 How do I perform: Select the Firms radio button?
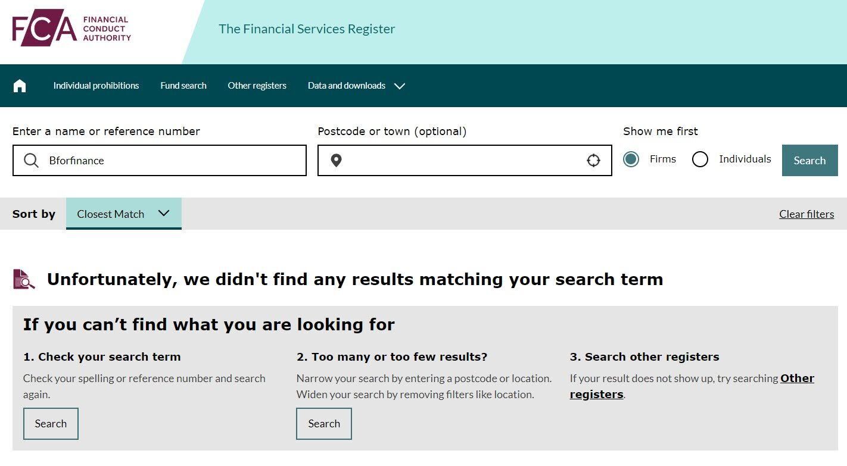(x=631, y=159)
